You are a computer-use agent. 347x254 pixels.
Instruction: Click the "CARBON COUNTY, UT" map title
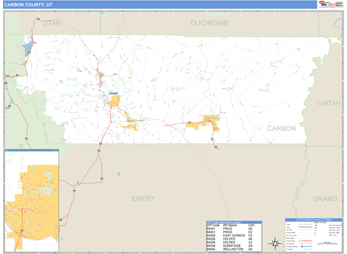pos(28,5)
